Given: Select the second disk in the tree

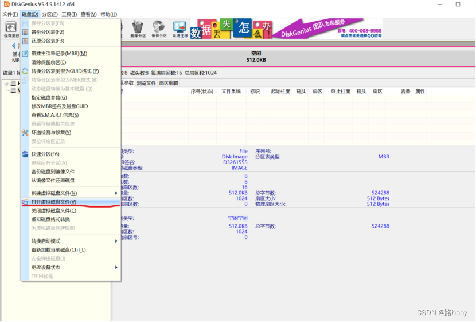Looking at the screenshot, I should click(x=15, y=90).
